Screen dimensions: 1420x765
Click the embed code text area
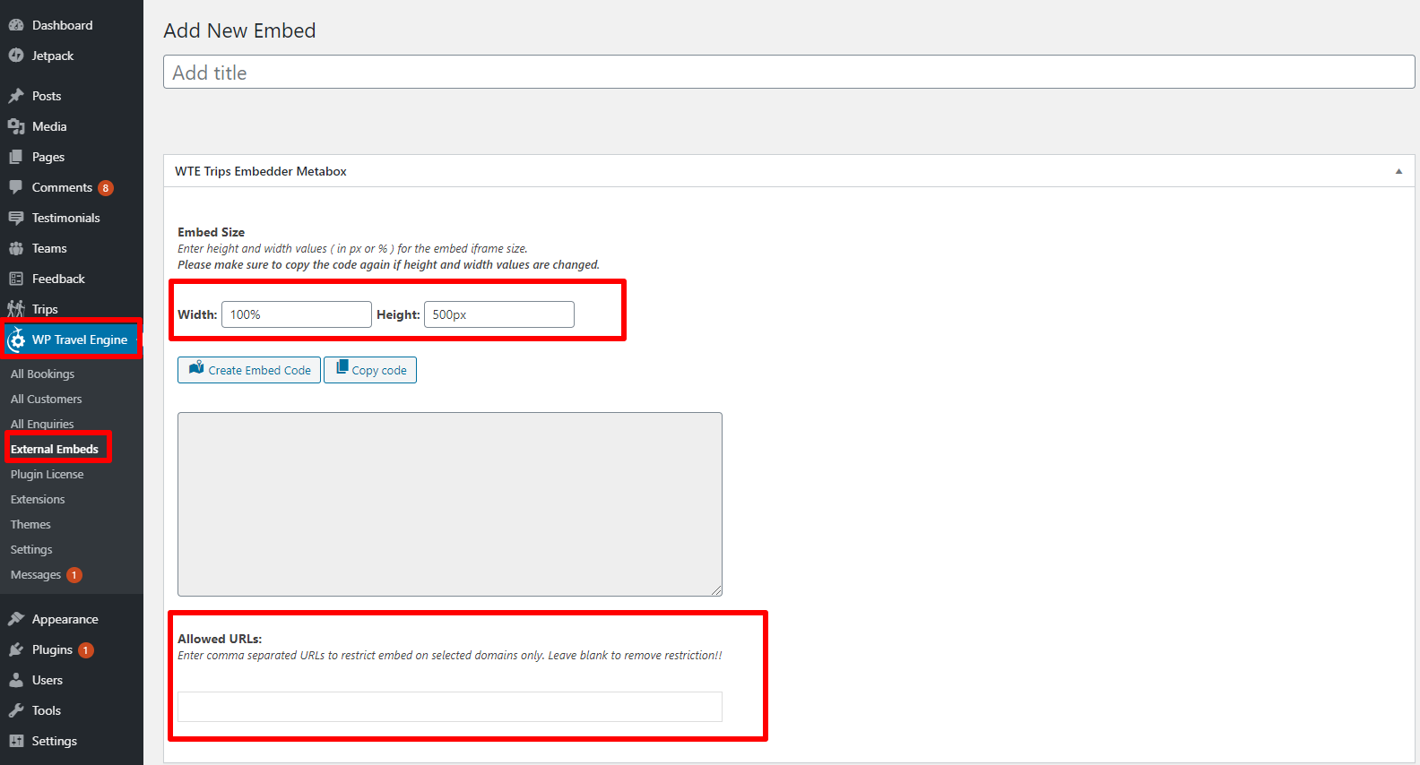(x=450, y=504)
